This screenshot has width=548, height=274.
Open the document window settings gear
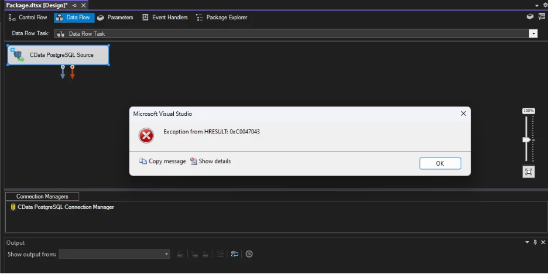click(545, 5)
